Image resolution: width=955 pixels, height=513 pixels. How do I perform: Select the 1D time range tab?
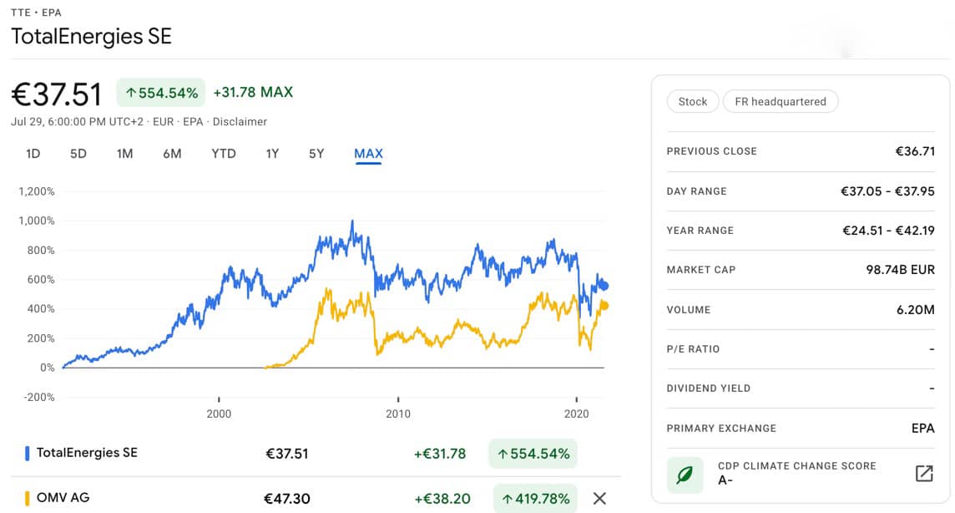[33, 154]
